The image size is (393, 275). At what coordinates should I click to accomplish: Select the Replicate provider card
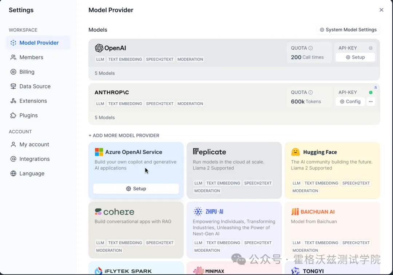coord(234,171)
